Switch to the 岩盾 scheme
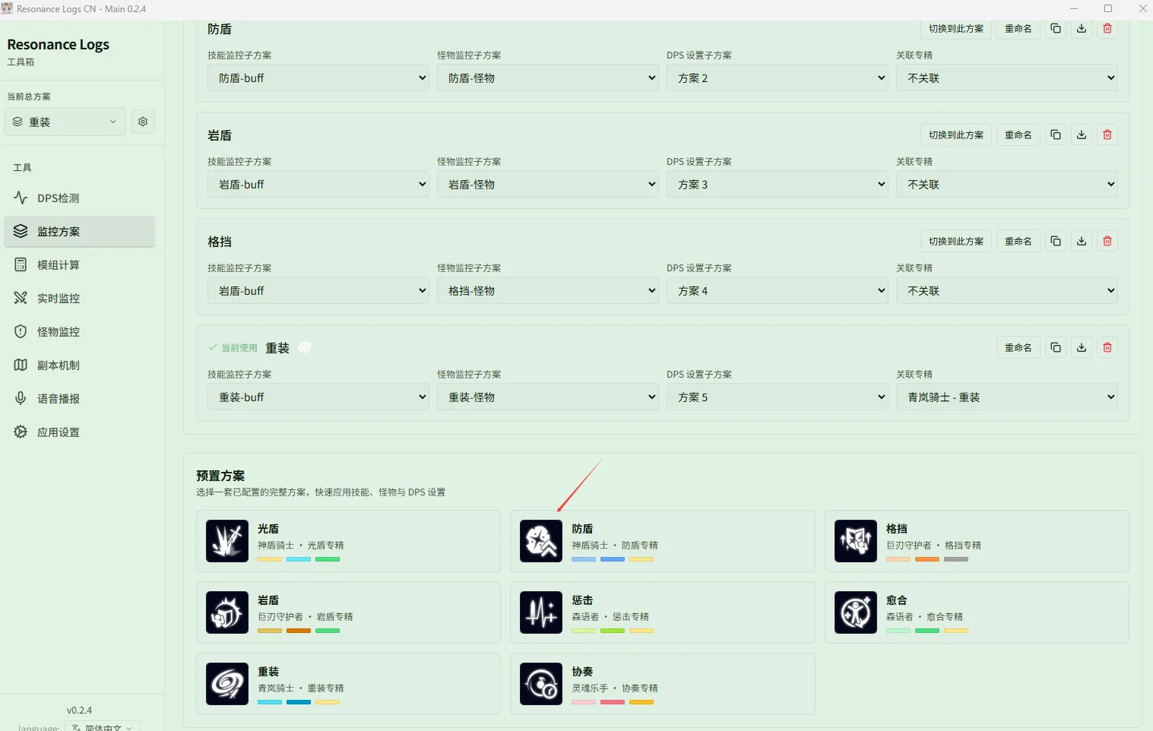This screenshot has height=731, width=1153. click(956, 134)
